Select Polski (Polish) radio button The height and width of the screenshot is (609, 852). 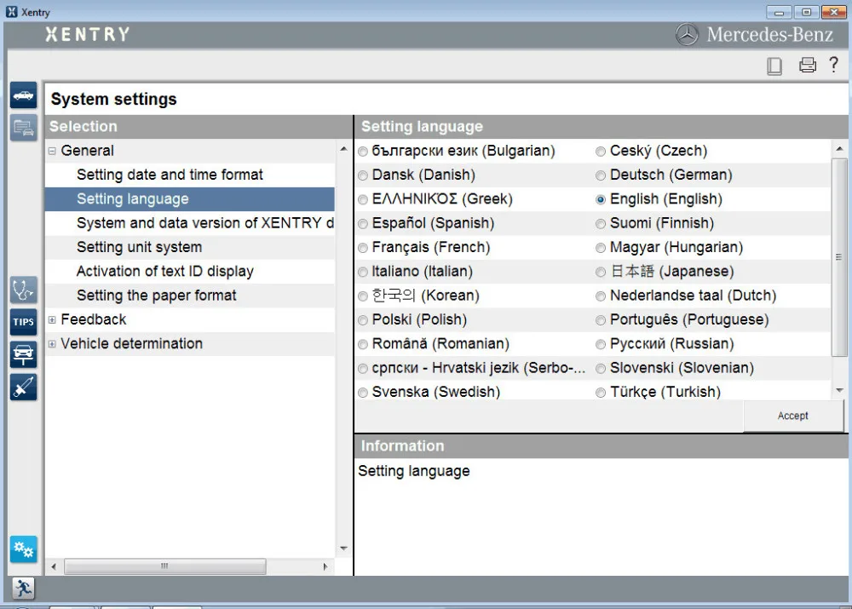(x=363, y=320)
